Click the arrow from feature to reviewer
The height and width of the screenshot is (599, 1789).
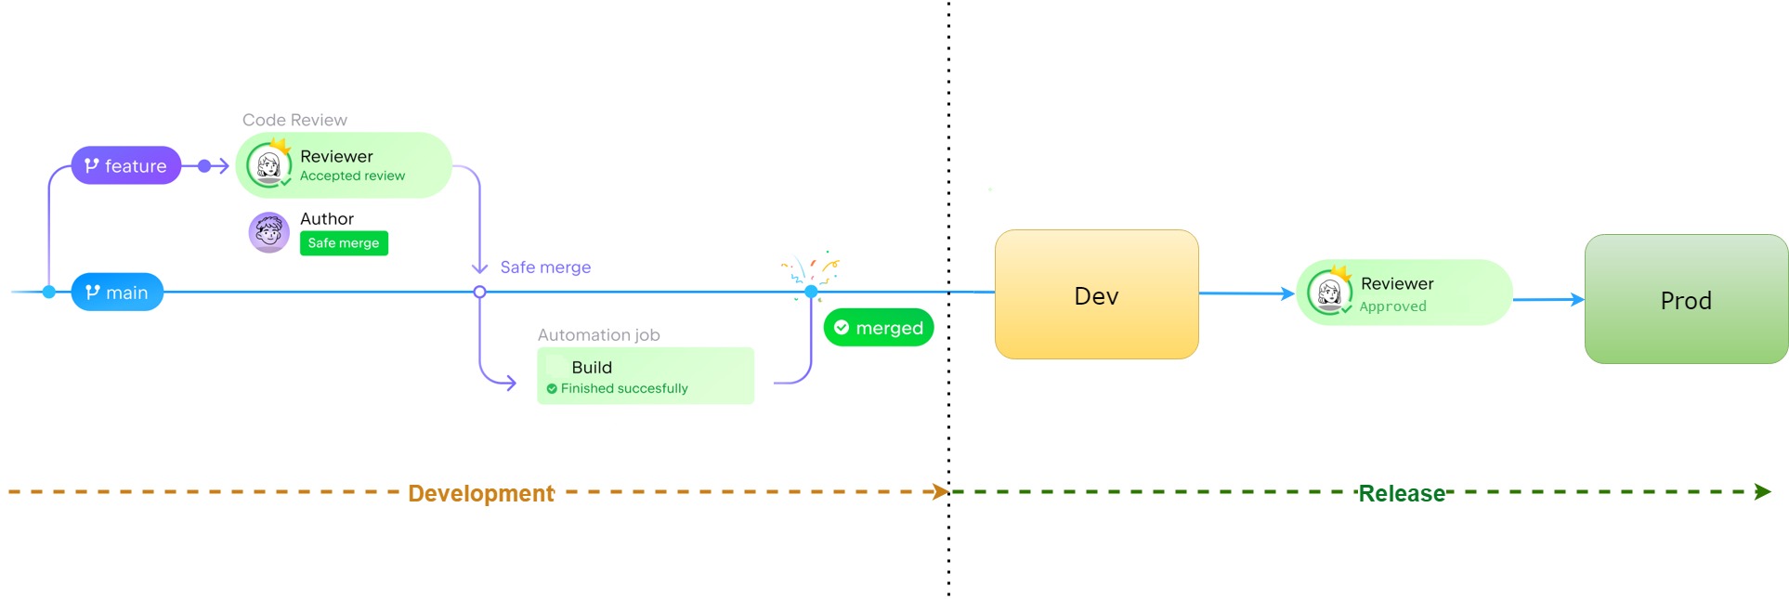click(214, 166)
